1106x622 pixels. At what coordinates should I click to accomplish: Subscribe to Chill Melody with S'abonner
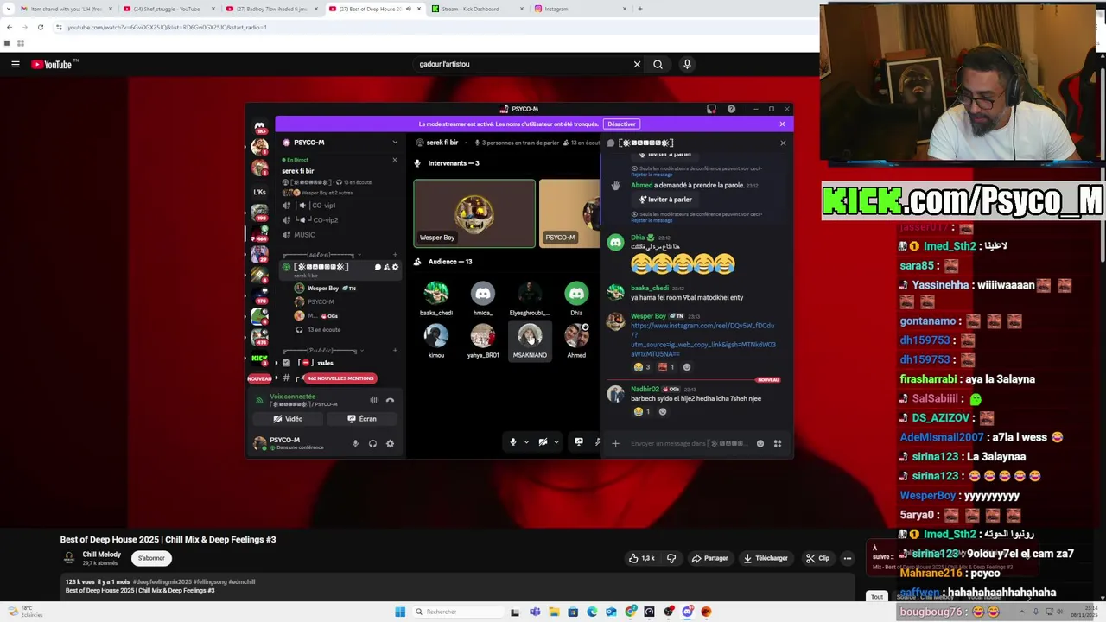pyautogui.click(x=151, y=558)
